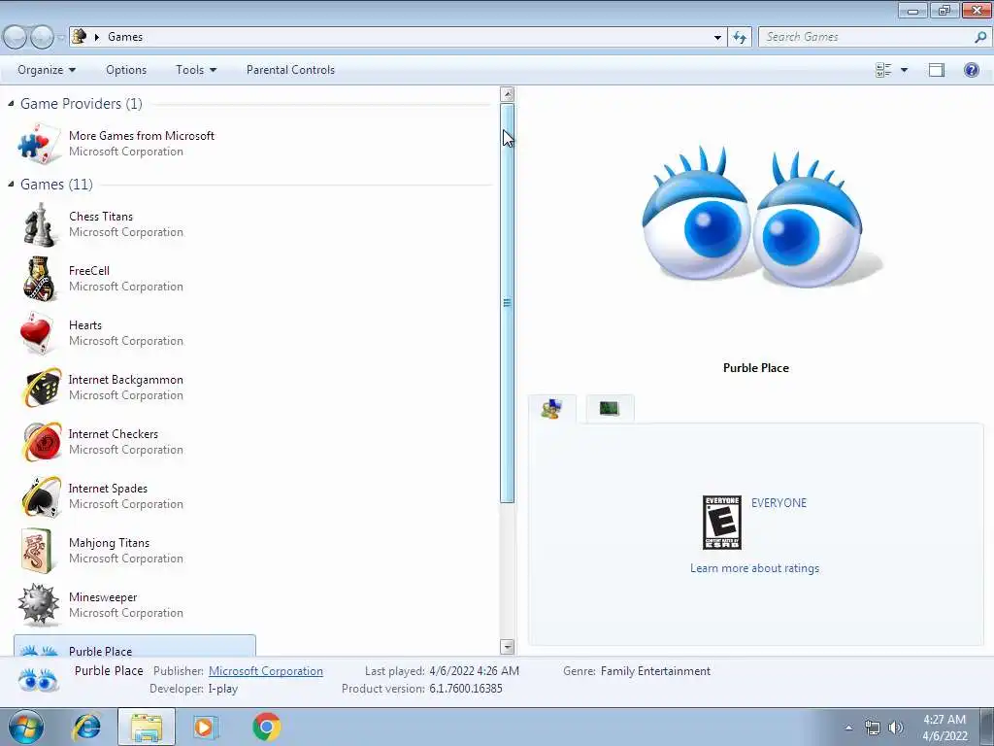Click the Show desktop button at taskbar end
Image resolution: width=994 pixels, height=746 pixels.
[x=986, y=727]
